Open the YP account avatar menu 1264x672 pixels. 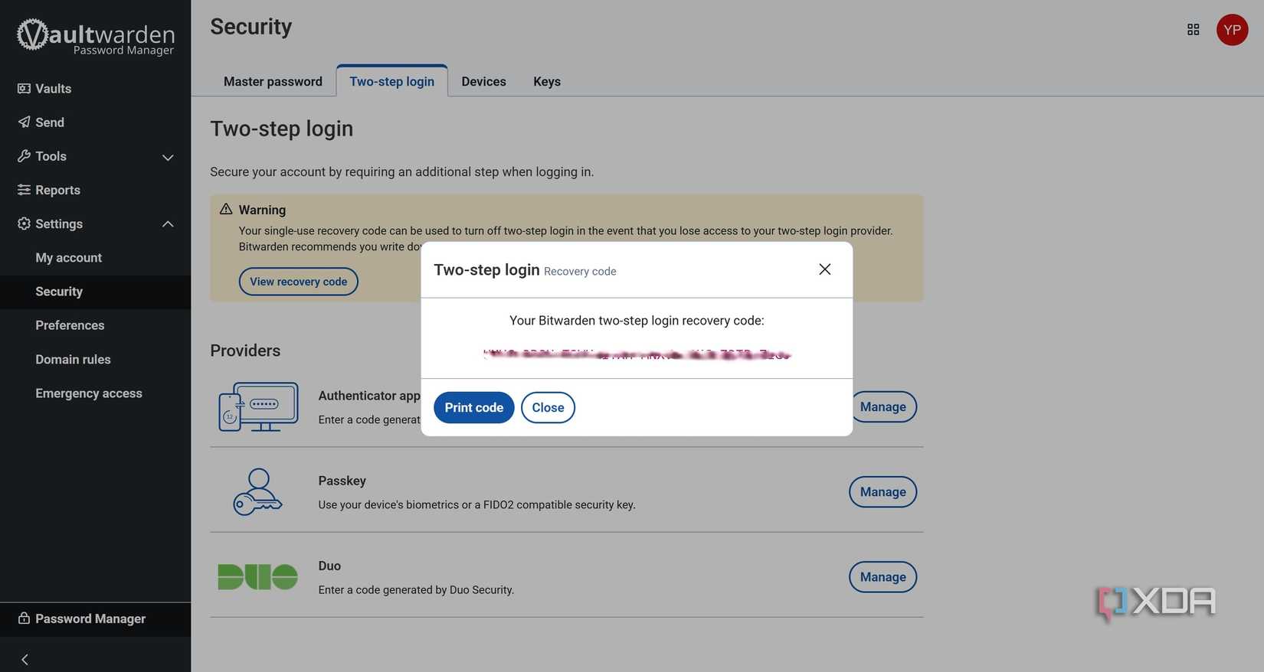(x=1232, y=30)
